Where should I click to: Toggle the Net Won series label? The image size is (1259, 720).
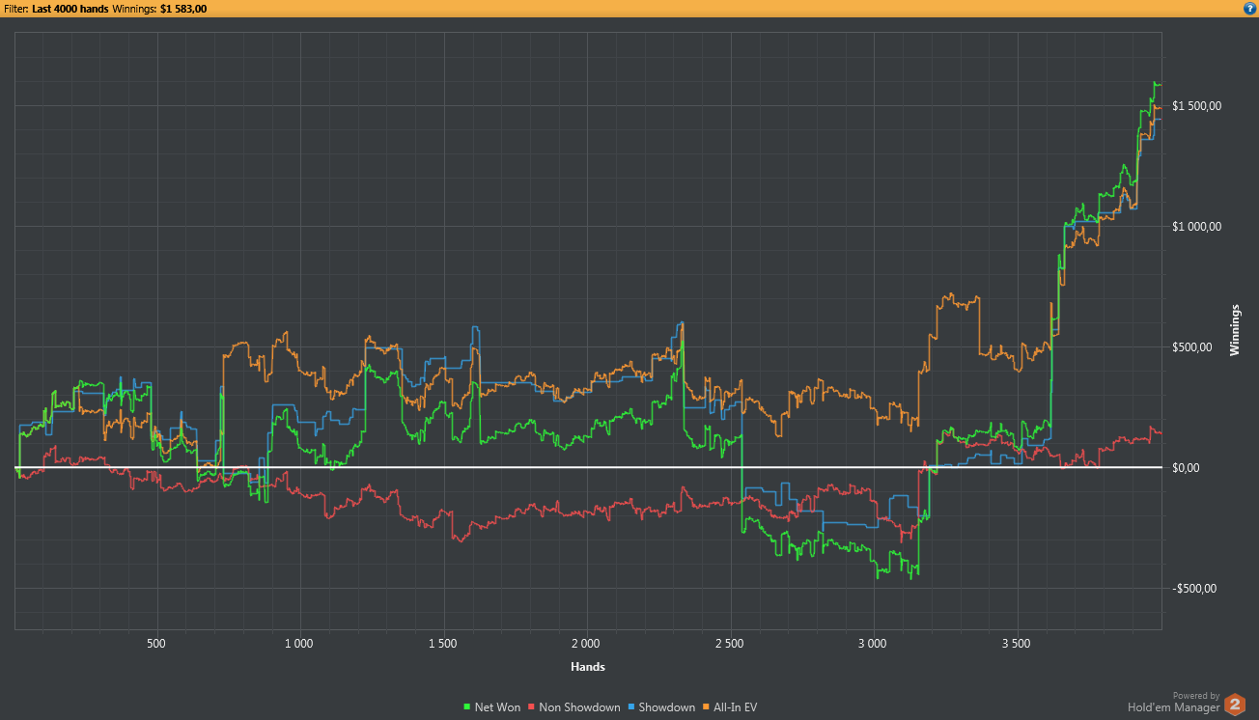(x=497, y=707)
